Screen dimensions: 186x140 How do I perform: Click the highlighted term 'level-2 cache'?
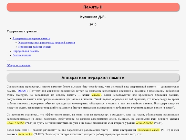(144, 123)
